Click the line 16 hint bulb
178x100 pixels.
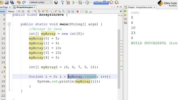click(4, 67)
